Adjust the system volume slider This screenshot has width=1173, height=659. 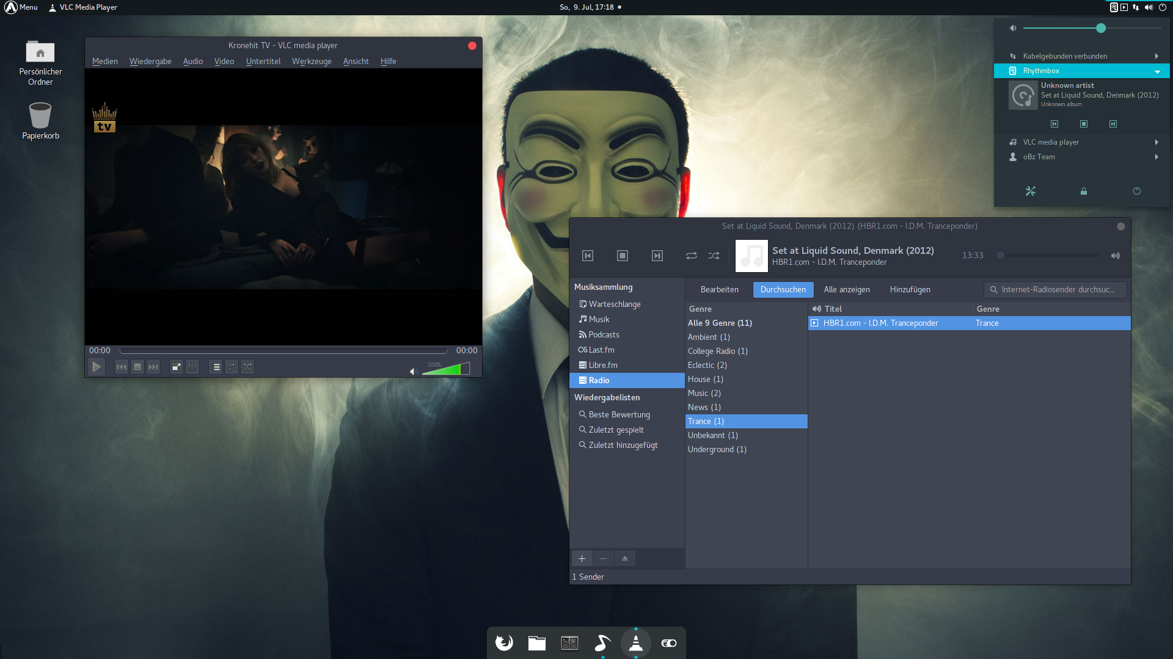[x=1101, y=28]
